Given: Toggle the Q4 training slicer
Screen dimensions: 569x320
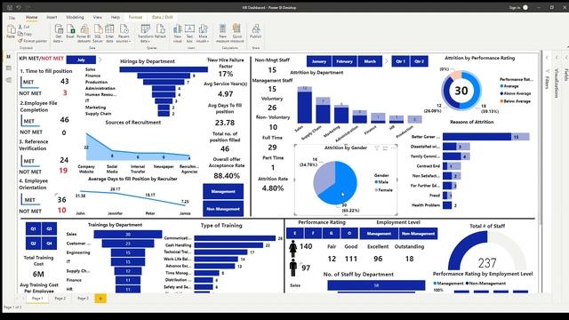Looking at the screenshot, I should click(x=50, y=243).
